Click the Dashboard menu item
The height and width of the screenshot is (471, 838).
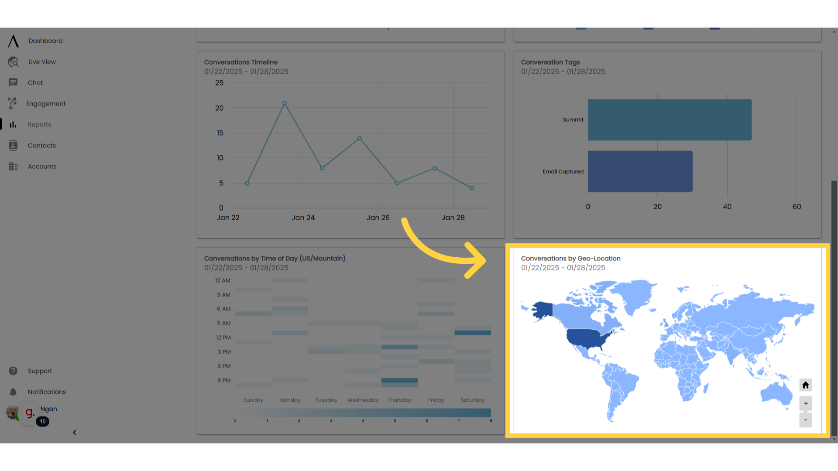point(45,41)
